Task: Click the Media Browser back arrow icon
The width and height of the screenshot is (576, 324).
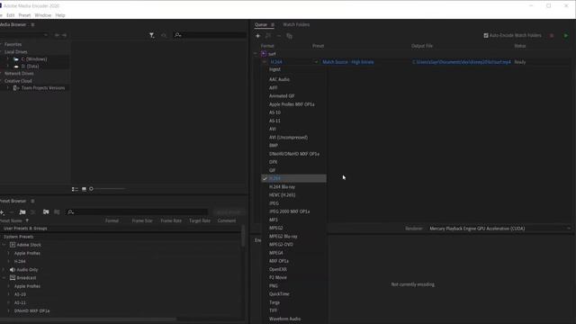Action: coord(57,35)
